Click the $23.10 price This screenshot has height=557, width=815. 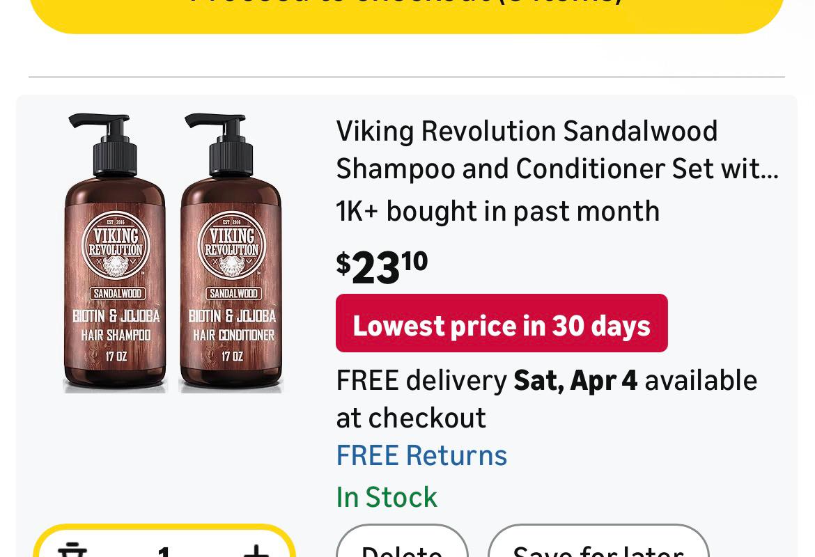(382, 267)
